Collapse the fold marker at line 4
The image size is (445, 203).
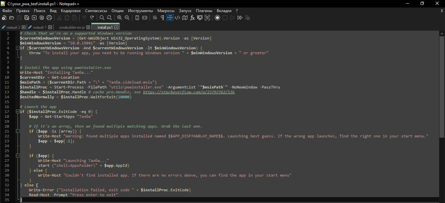click(x=18, y=48)
